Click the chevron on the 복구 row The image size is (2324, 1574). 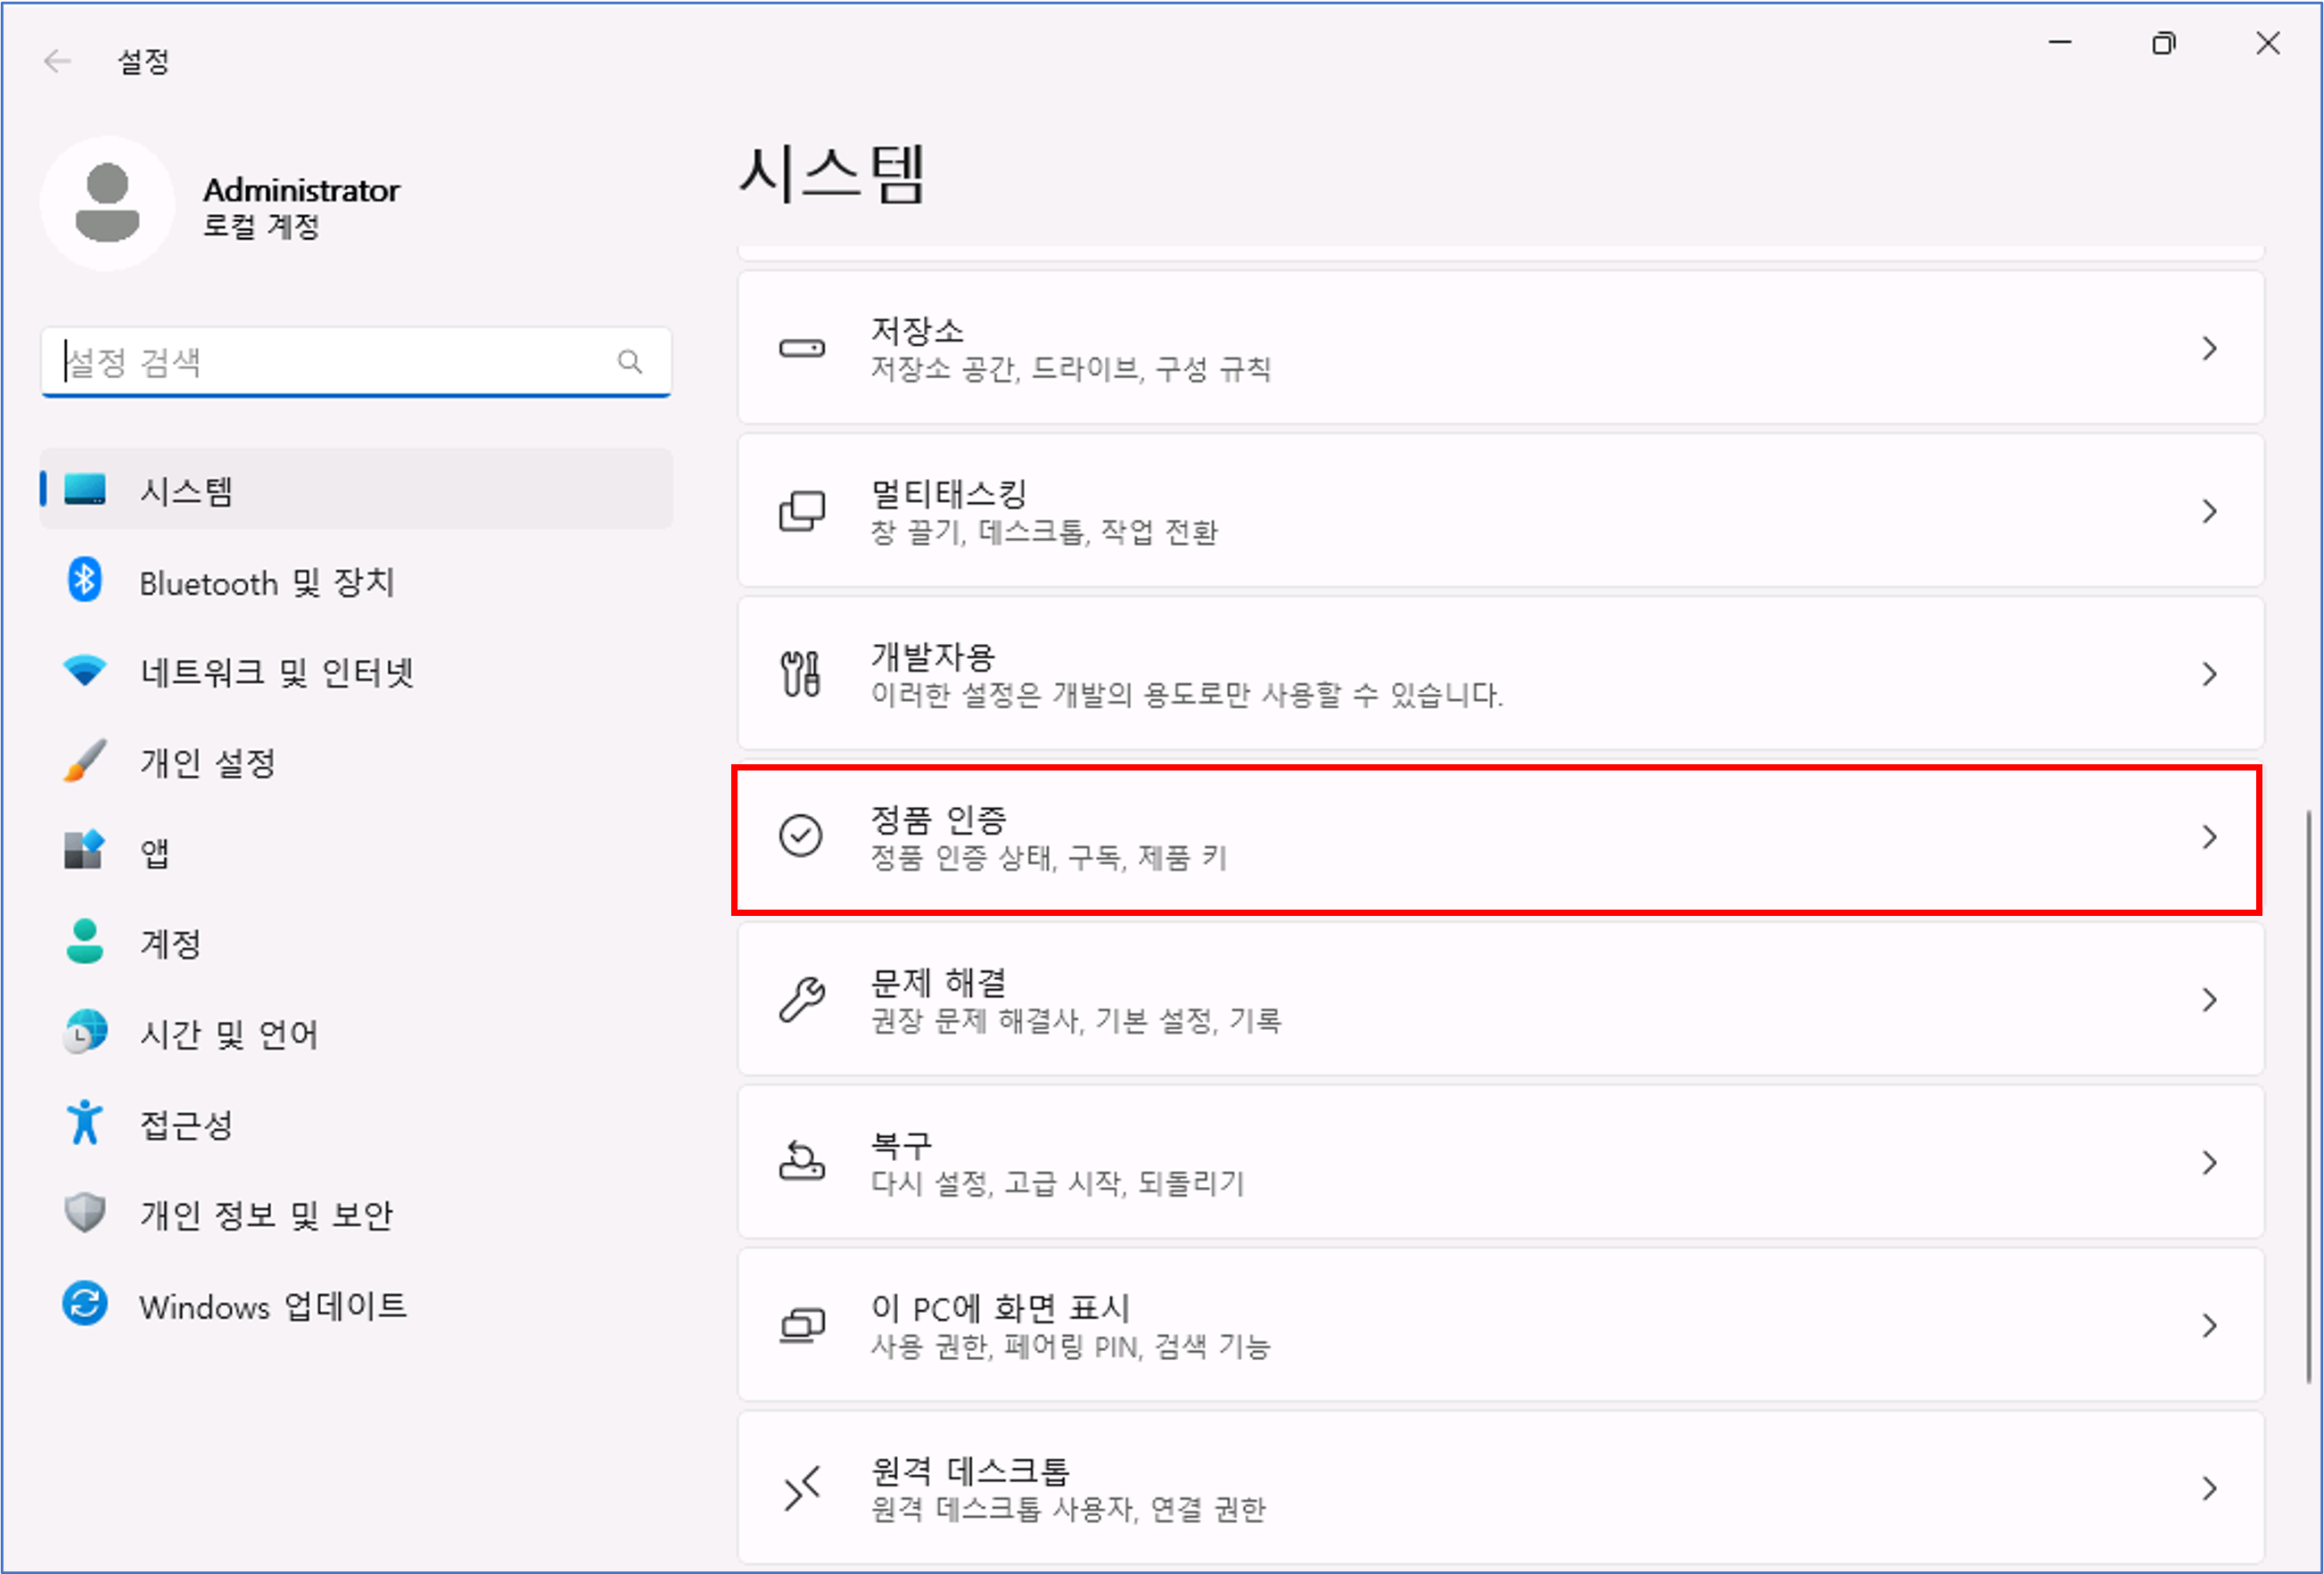point(2209,1162)
